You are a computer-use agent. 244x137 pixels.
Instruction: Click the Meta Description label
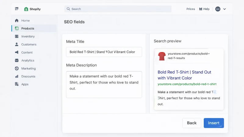click(81, 65)
